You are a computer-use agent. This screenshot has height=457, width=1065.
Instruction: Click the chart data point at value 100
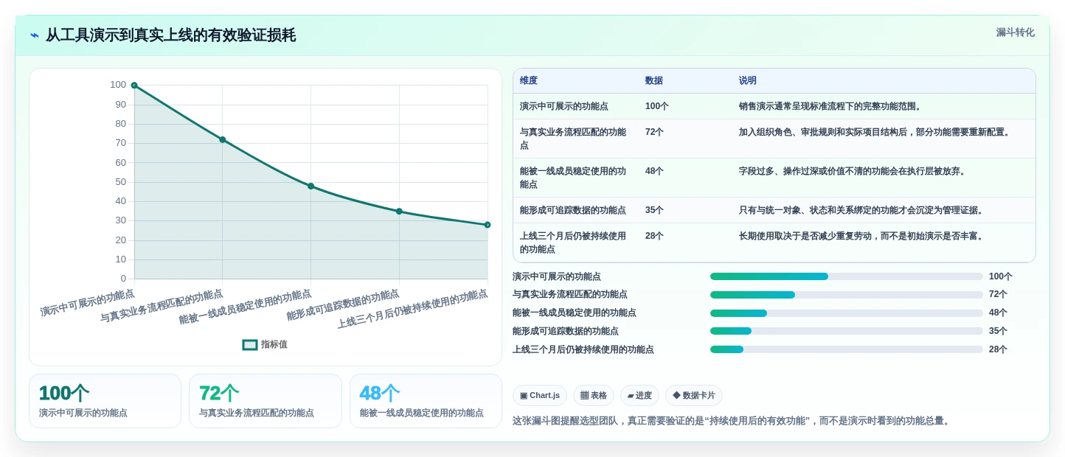point(134,86)
